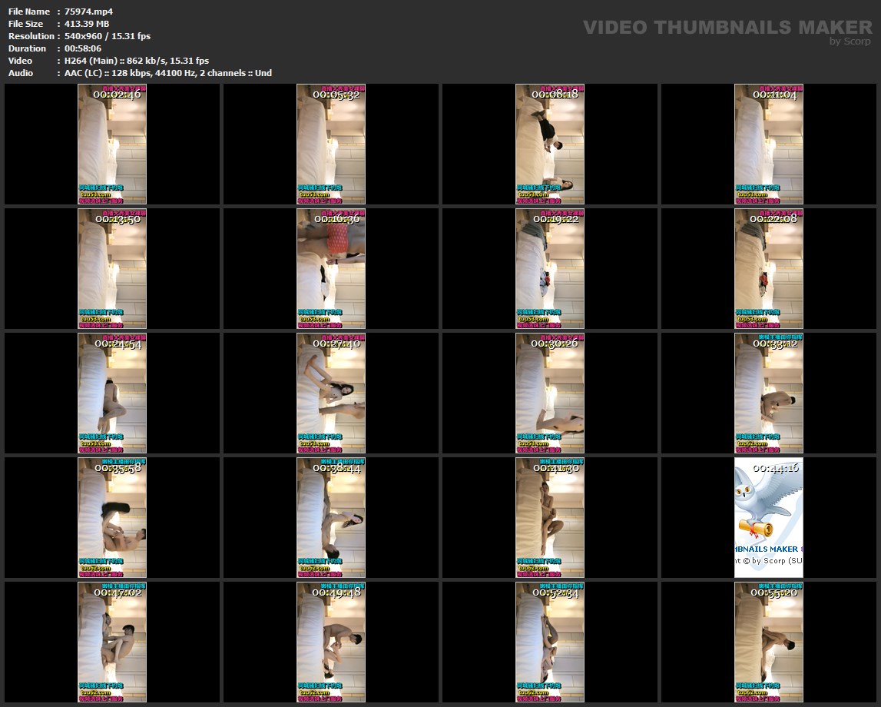Select the 00:19:22 timestamp overlay
The image size is (881, 707).
[555, 219]
